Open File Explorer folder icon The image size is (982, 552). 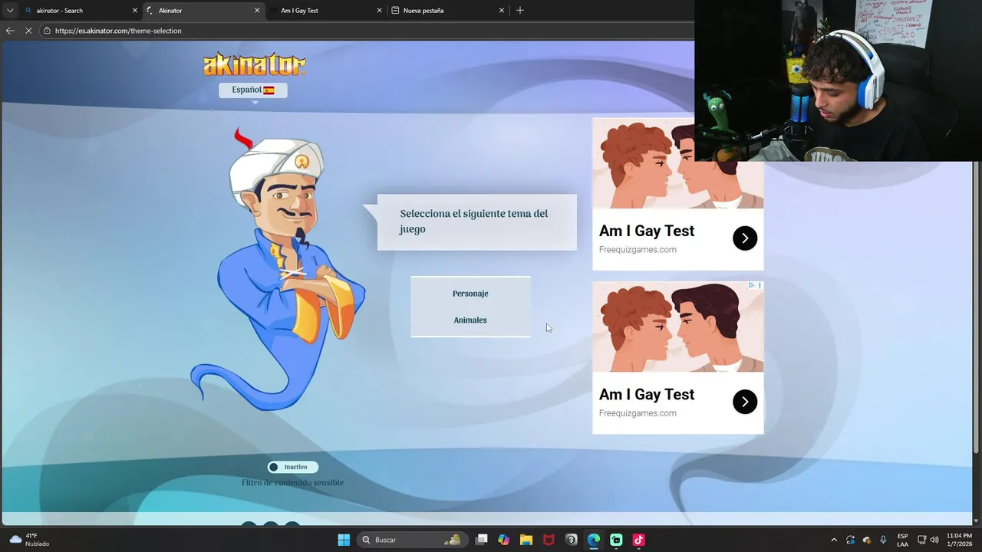pyautogui.click(x=526, y=540)
